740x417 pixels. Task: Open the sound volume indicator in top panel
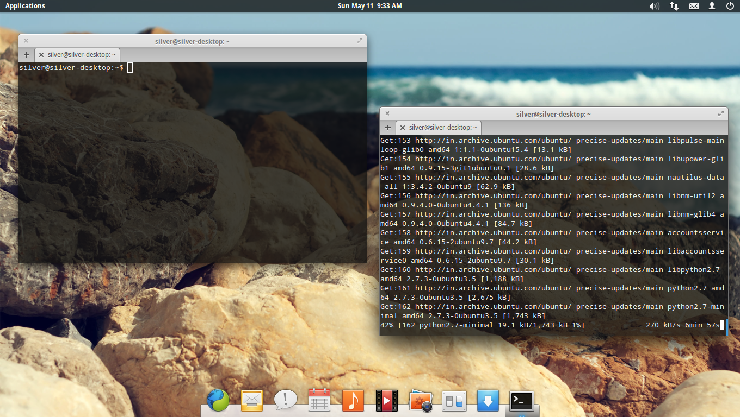point(654,6)
